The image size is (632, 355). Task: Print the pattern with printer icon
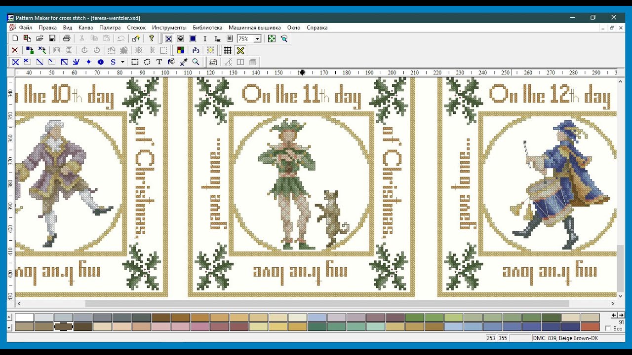(x=67, y=38)
